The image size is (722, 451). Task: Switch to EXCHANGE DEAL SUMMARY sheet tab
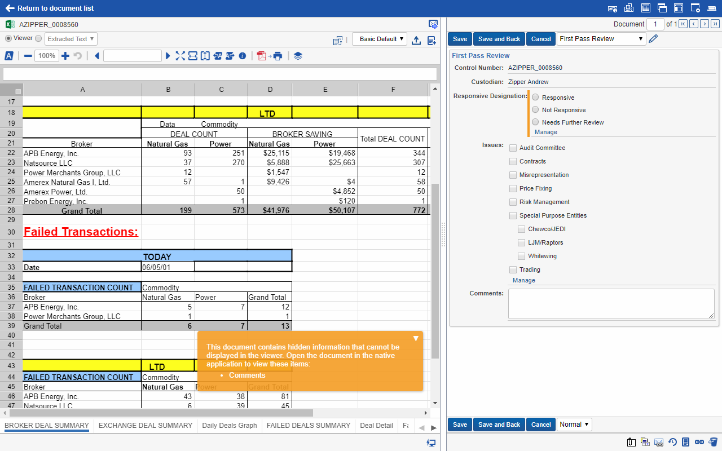click(146, 426)
